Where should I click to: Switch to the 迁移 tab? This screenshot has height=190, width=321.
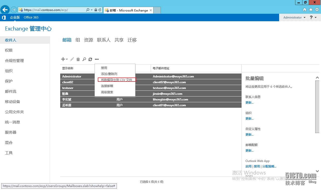pos(132,40)
